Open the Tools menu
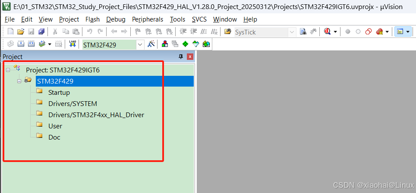Screen dimensions: 416x193 tap(178, 19)
